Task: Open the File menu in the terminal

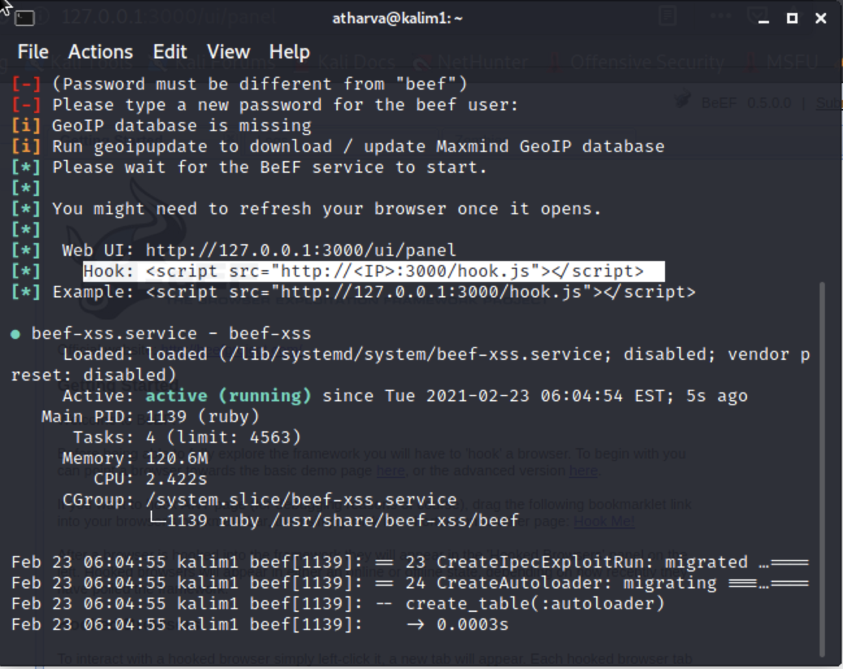Action: click(33, 52)
